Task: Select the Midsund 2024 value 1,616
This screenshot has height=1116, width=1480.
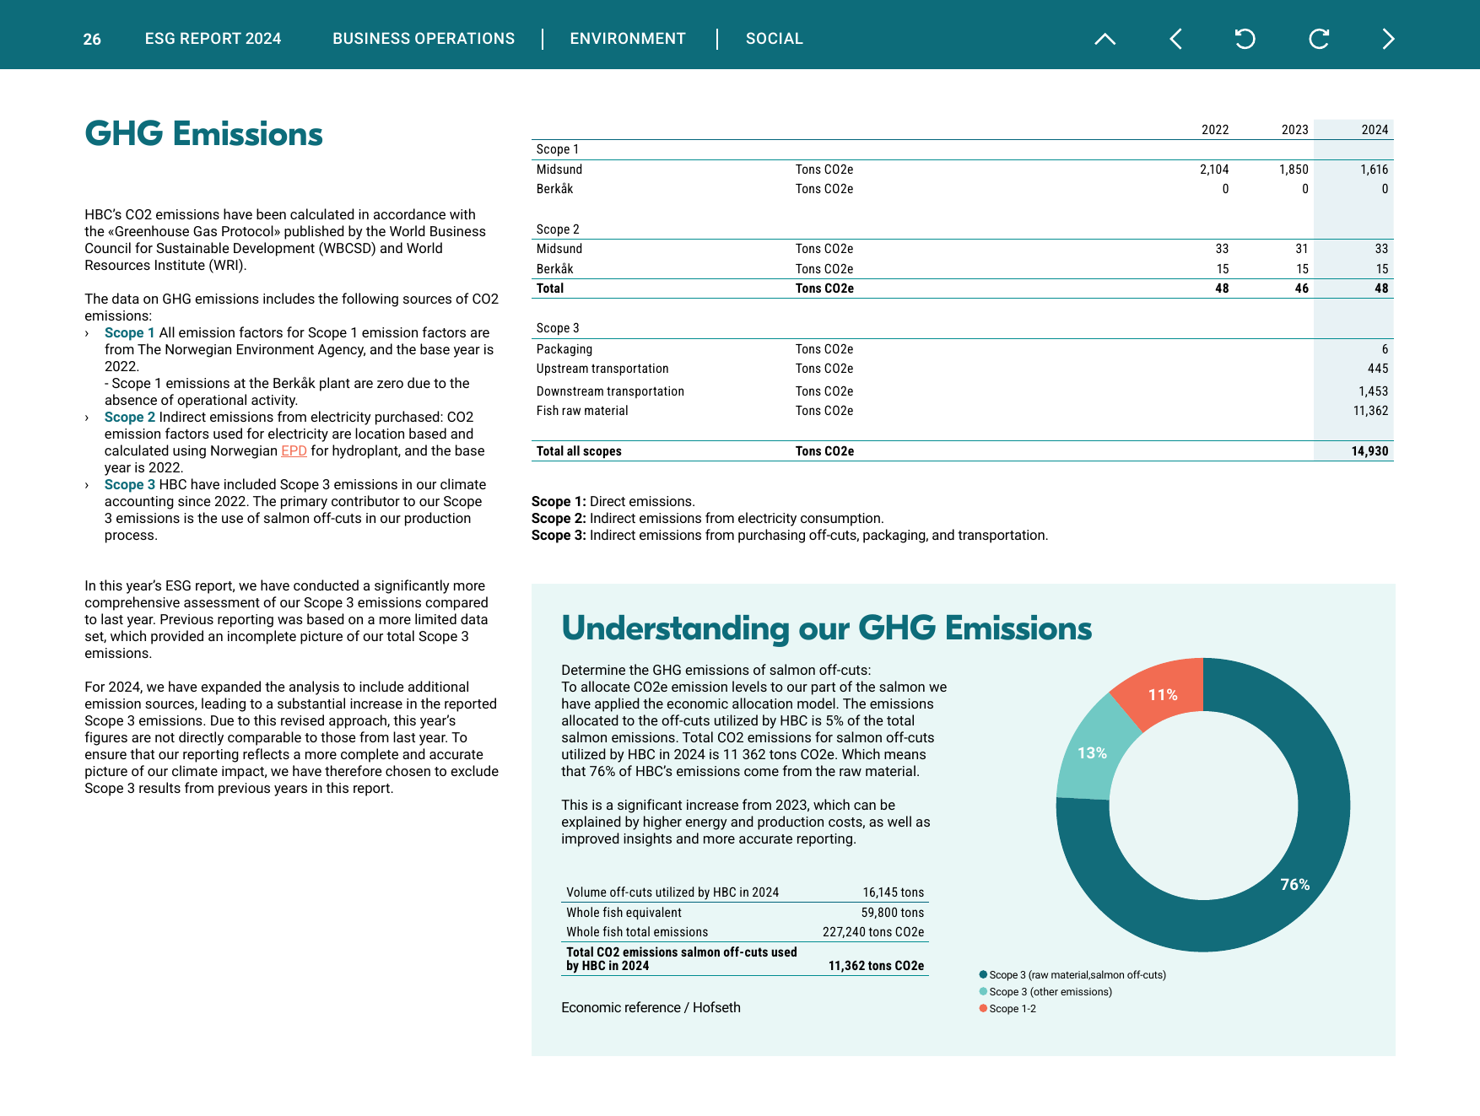Action: coord(1374,170)
